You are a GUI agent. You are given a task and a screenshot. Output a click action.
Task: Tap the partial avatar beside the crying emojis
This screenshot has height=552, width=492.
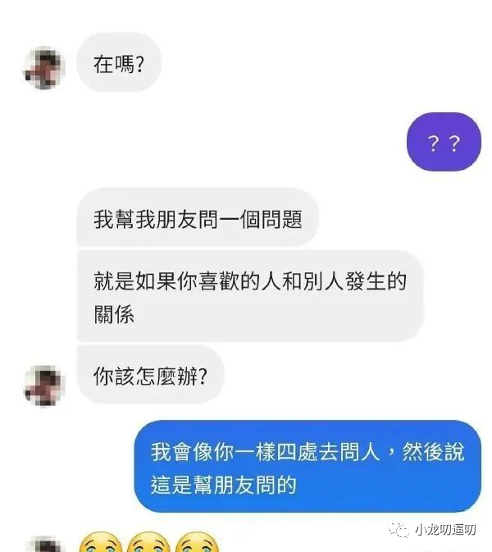45,544
